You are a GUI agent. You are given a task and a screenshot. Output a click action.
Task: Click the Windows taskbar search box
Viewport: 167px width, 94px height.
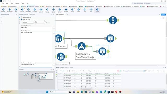coord(58,92)
